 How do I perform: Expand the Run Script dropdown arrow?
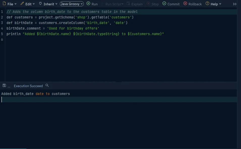click(x=122, y=4)
